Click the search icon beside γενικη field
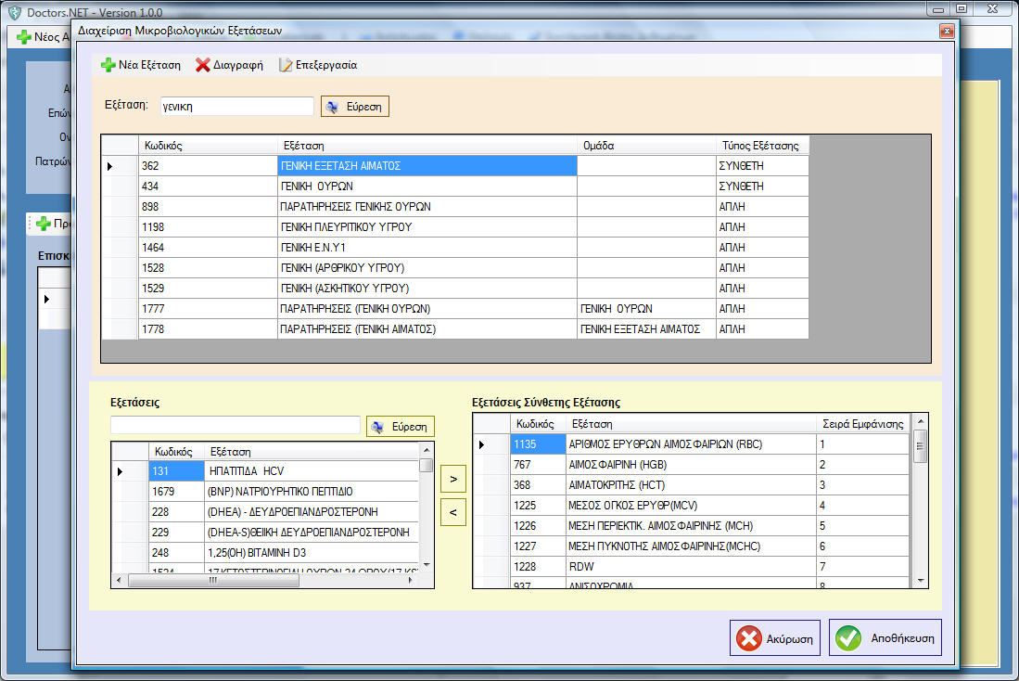Screen dimensions: 1019x681 click(x=332, y=107)
